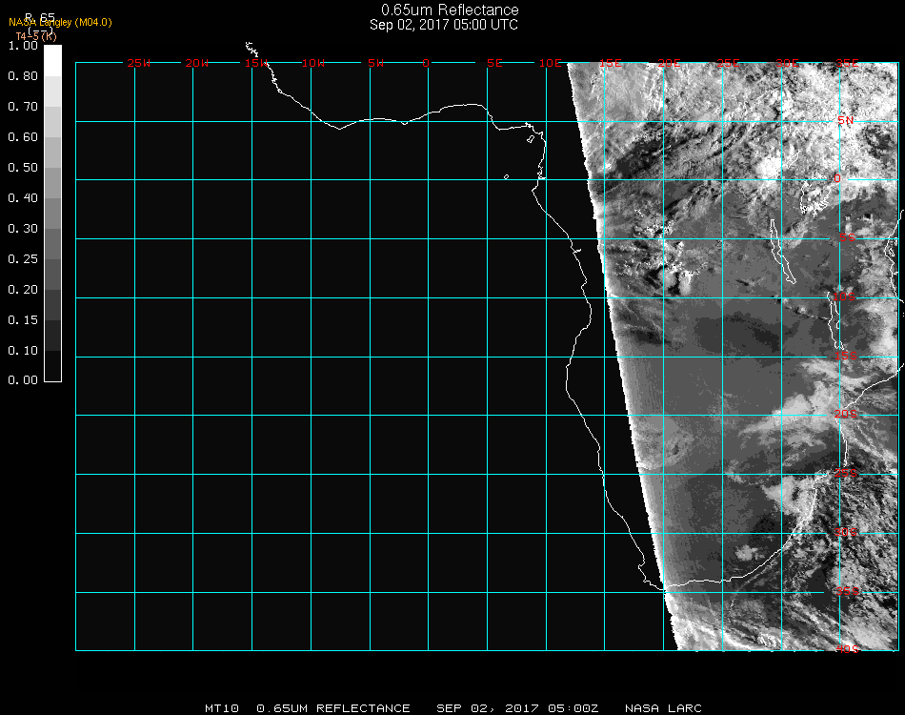Image resolution: width=905 pixels, height=715 pixels.
Task: Click the 0.40 colorbar value
Action: [23, 198]
